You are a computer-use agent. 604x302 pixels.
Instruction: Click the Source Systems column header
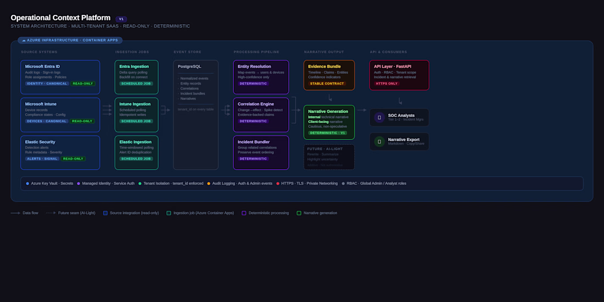(x=40, y=52)
